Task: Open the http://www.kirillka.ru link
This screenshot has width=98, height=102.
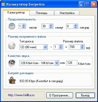Action: pyautogui.click(x=21, y=95)
